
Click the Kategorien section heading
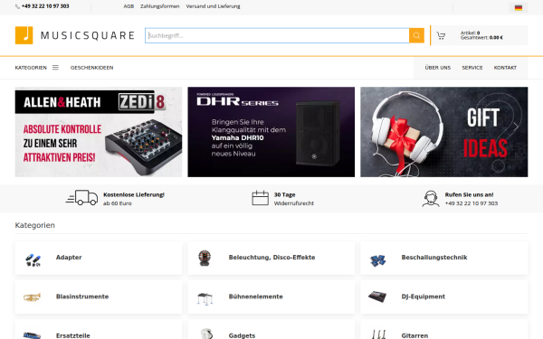[x=35, y=225]
